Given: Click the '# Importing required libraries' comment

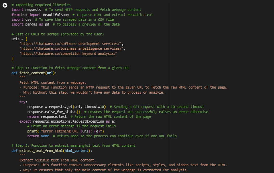Looking at the screenshot, I should 41,5.
